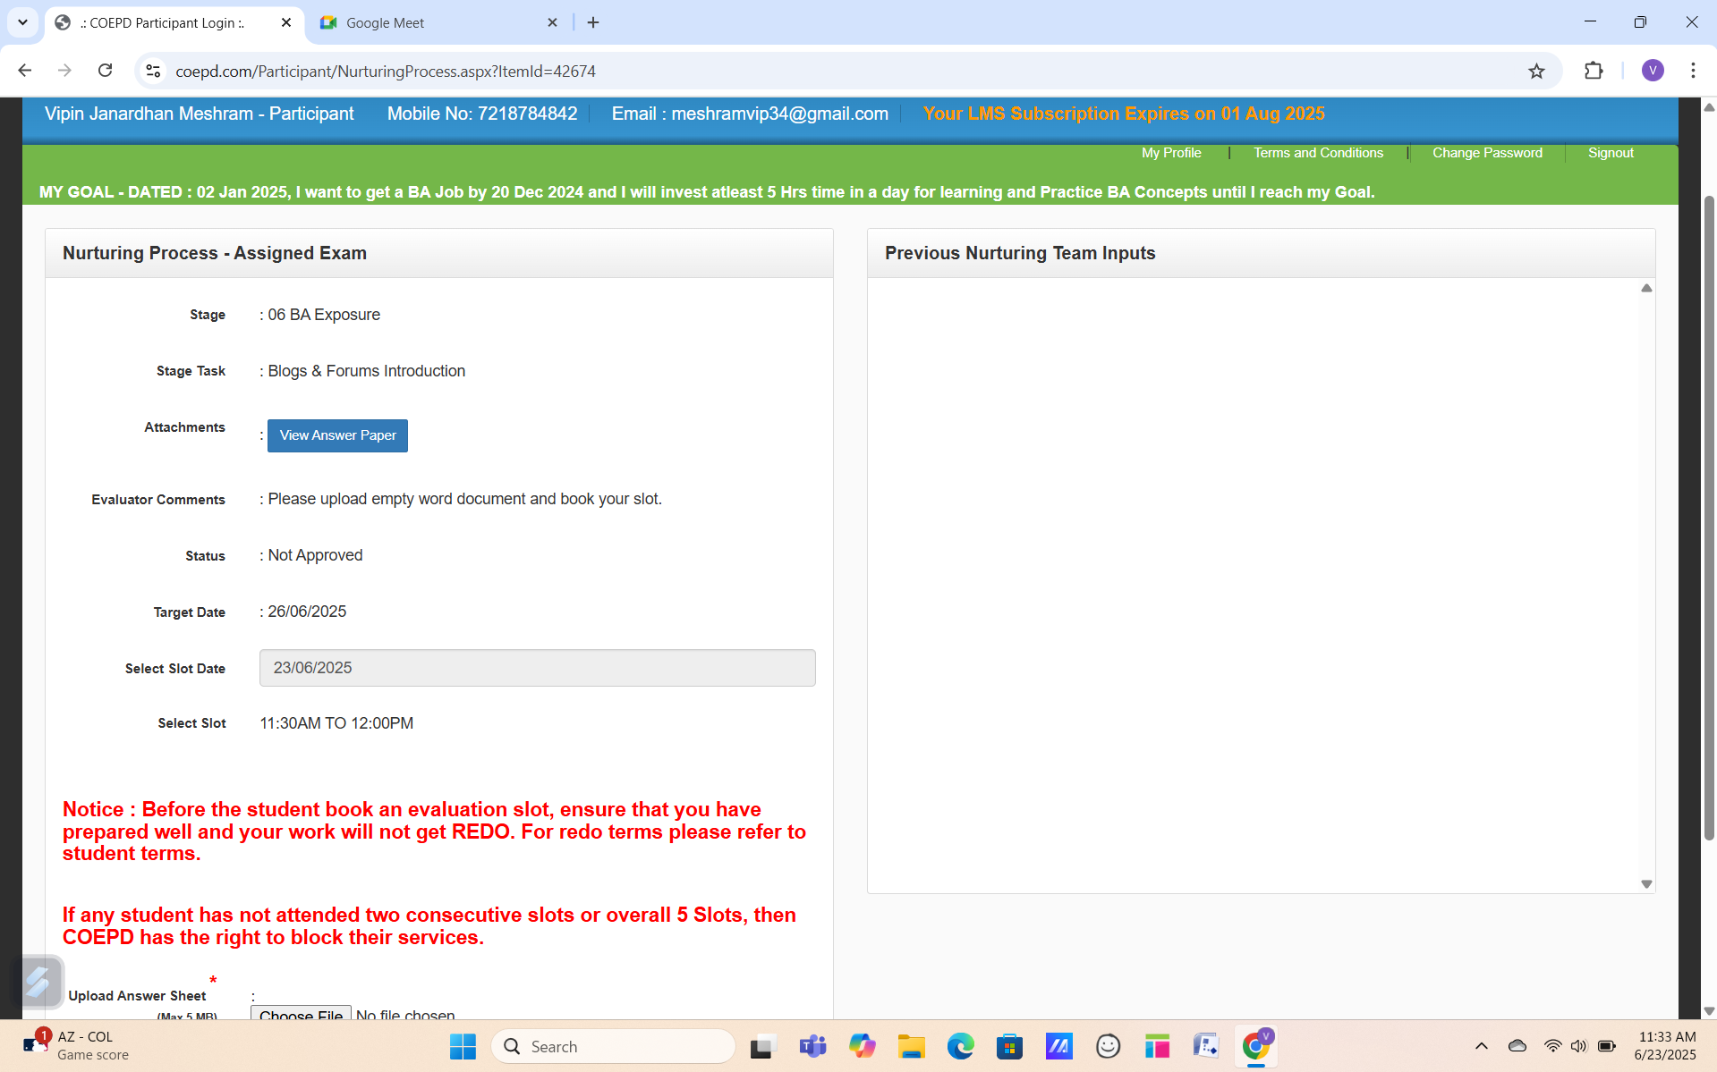Open Microsoft Edge from the taskbar
The image size is (1717, 1072).
point(960,1046)
